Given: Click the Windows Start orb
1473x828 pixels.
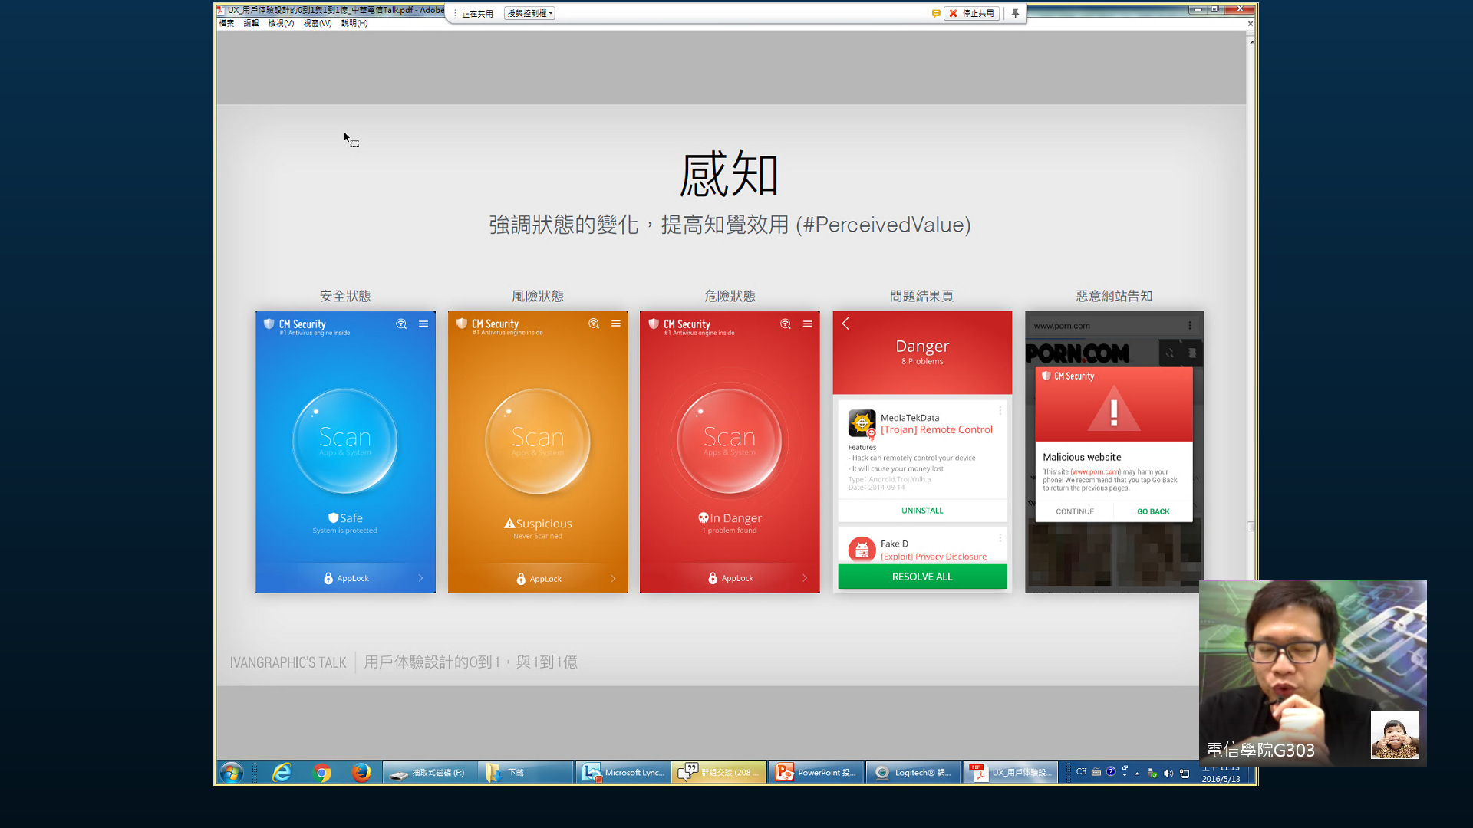Looking at the screenshot, I should (231, 772).
